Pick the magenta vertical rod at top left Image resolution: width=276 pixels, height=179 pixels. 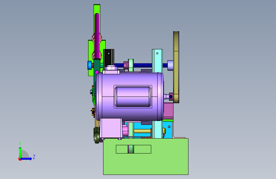97,36
